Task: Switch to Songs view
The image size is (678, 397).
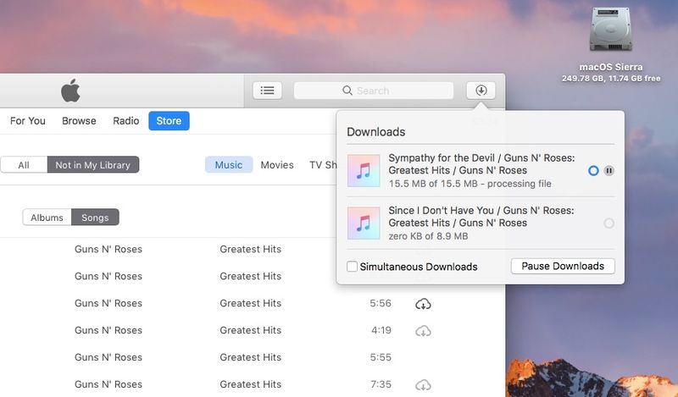Action: [x=95, y=218]
